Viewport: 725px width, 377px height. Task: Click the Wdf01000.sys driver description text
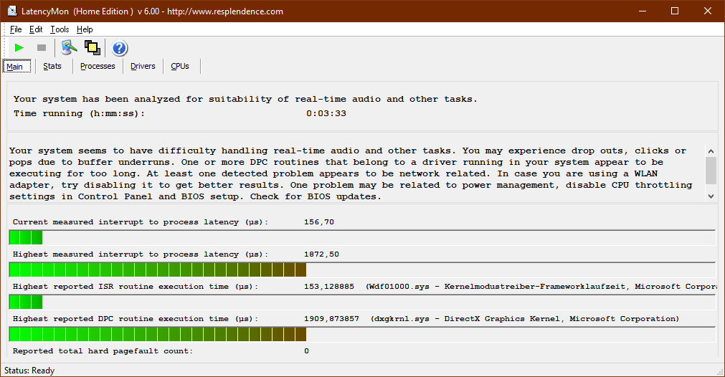[x=541, y=287]
